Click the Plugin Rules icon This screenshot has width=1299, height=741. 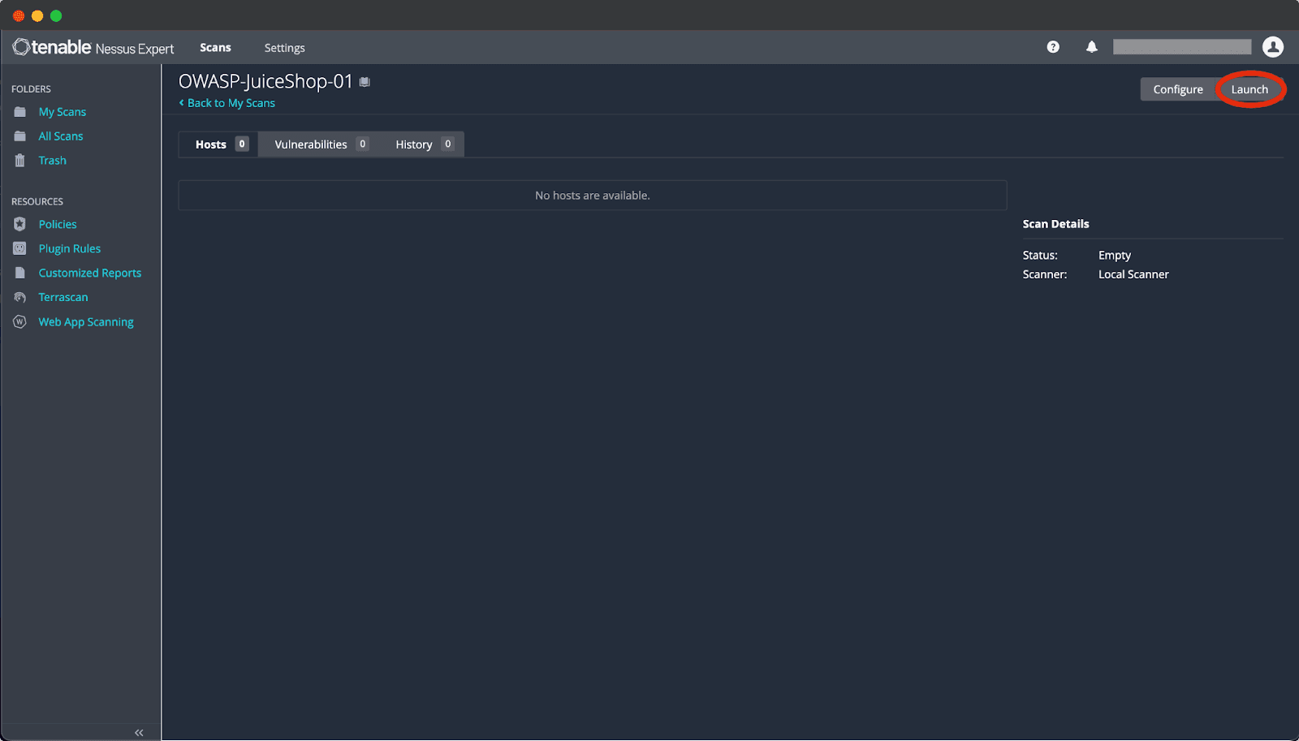point(20,248)
